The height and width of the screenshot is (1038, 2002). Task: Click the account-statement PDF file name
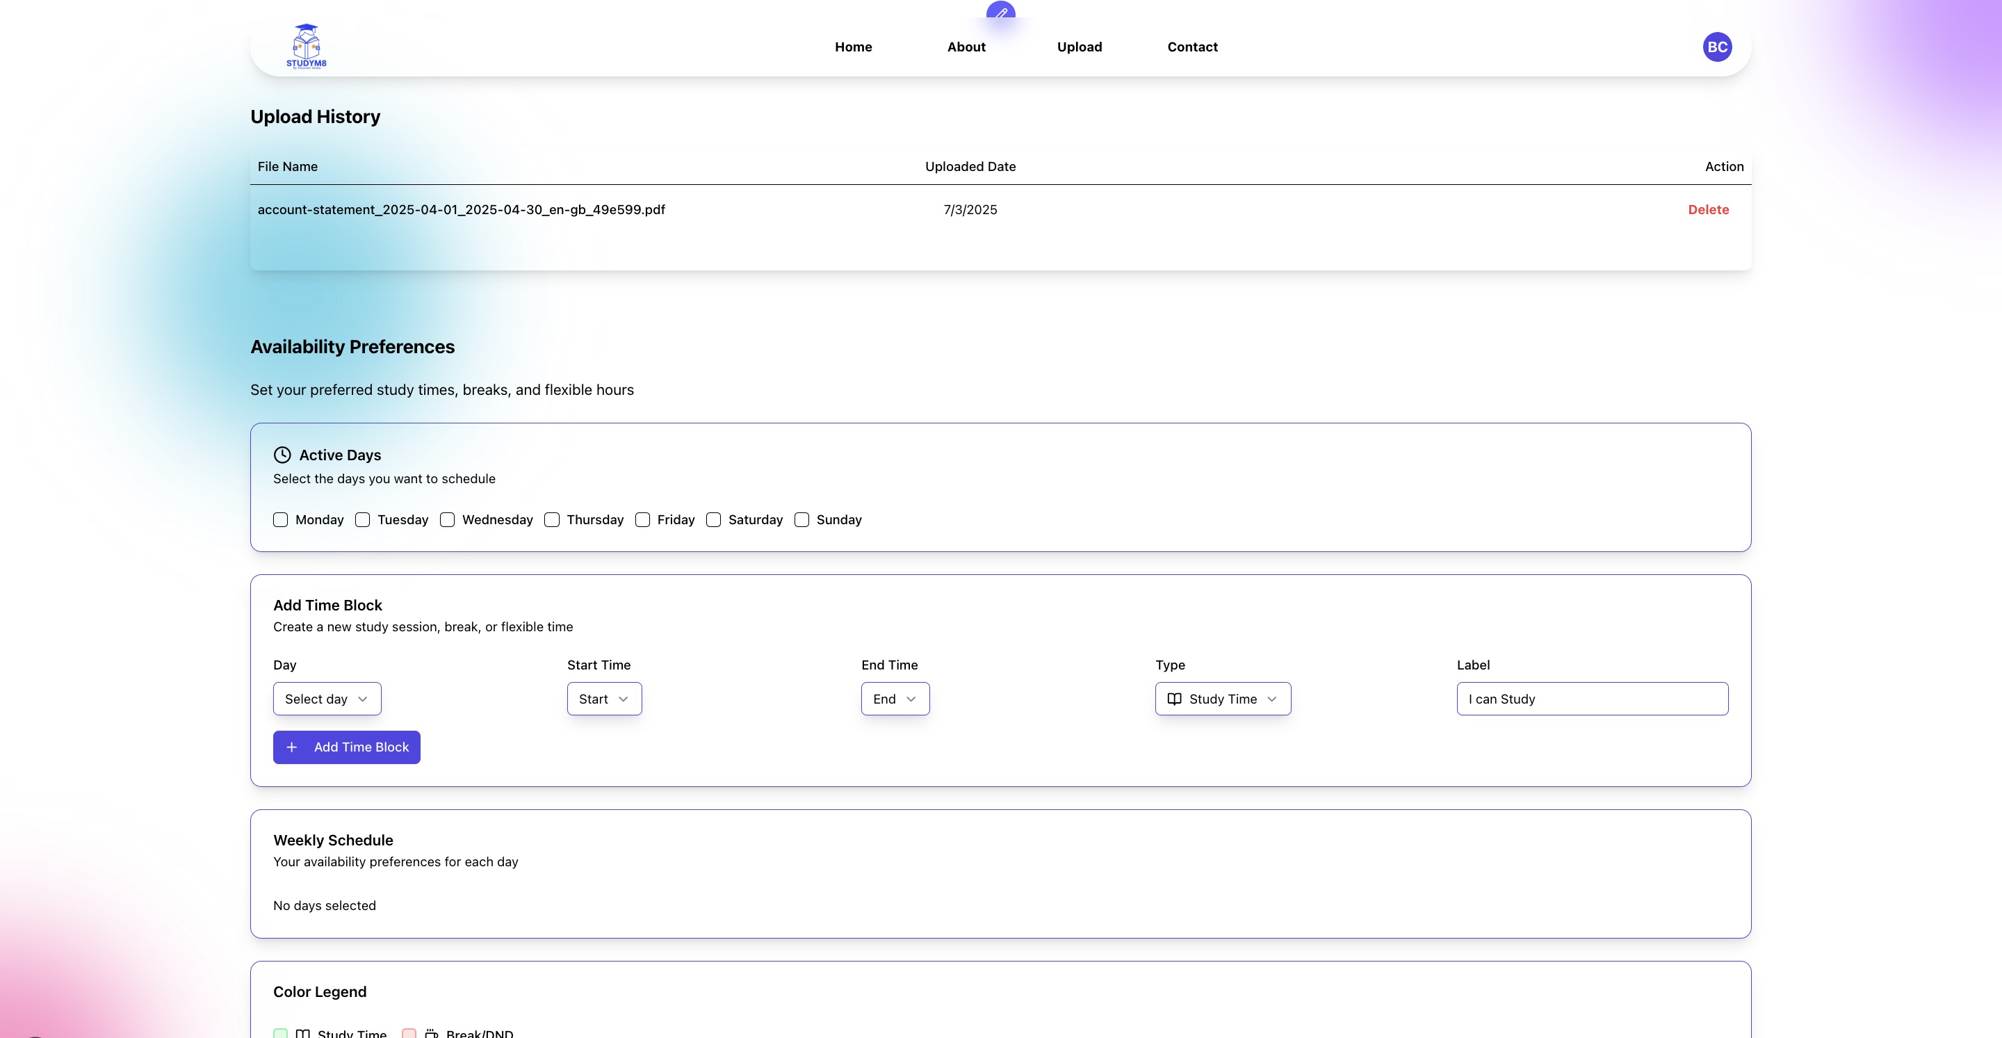(x=462, y=209)
